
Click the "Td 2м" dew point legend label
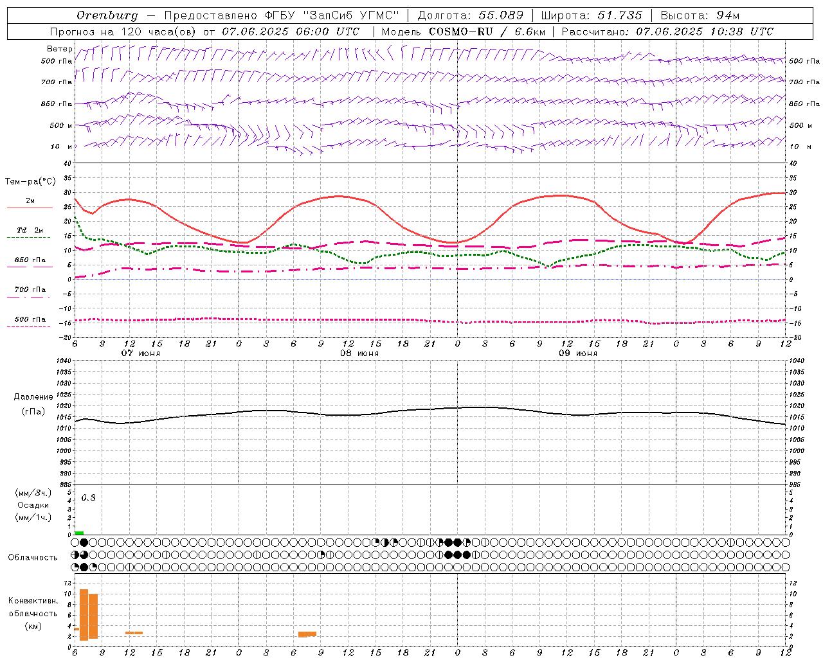coord(30,230)
